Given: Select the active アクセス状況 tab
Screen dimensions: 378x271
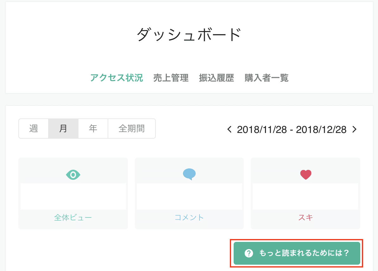Looking at the screenshot, I should pyautogui.click(x=116, y=78).
